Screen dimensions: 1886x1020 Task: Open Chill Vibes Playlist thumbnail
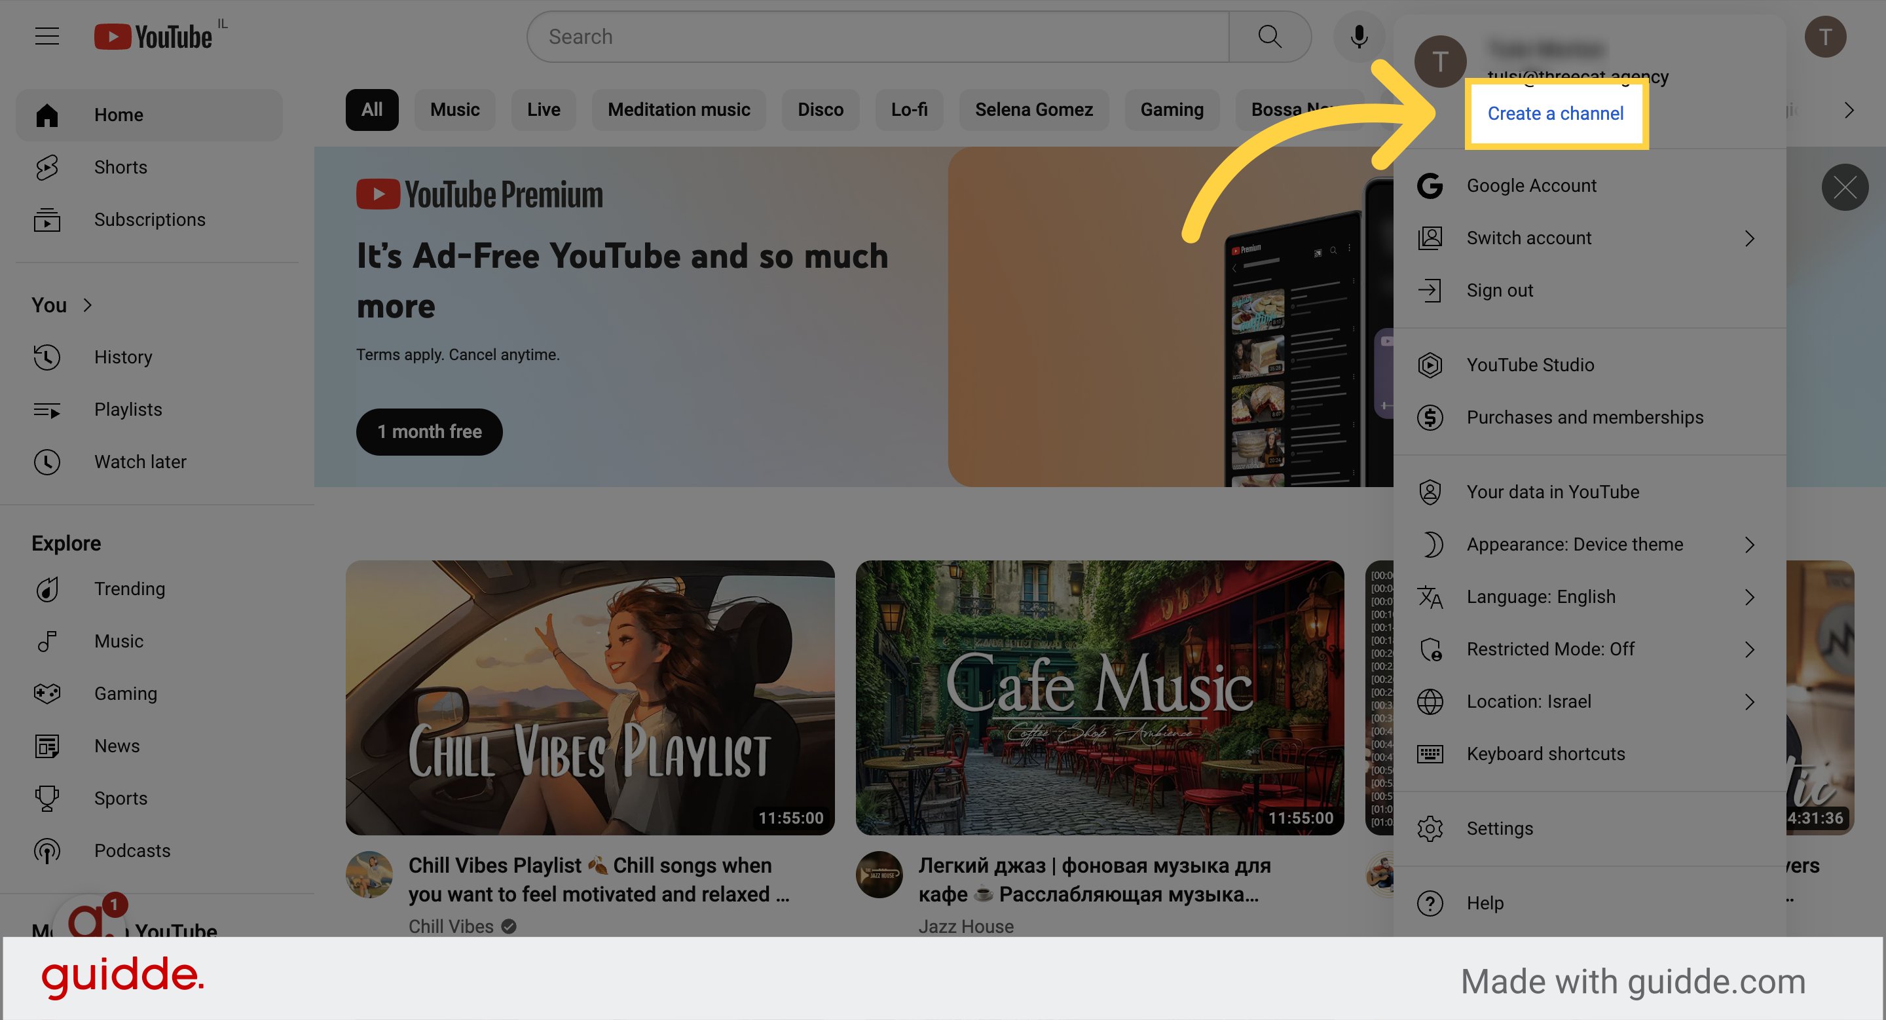(x=589, y=697)
